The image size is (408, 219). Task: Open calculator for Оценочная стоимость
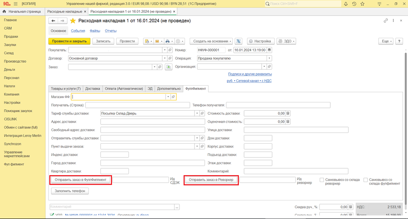(288, 122)
